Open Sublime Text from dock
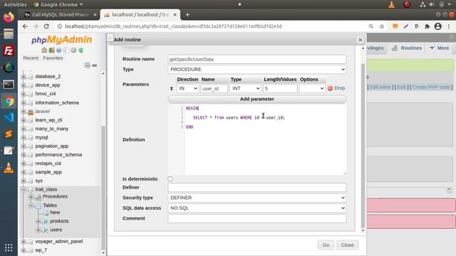Viewport: 456px width, 256px height. (x=9, y=134)
